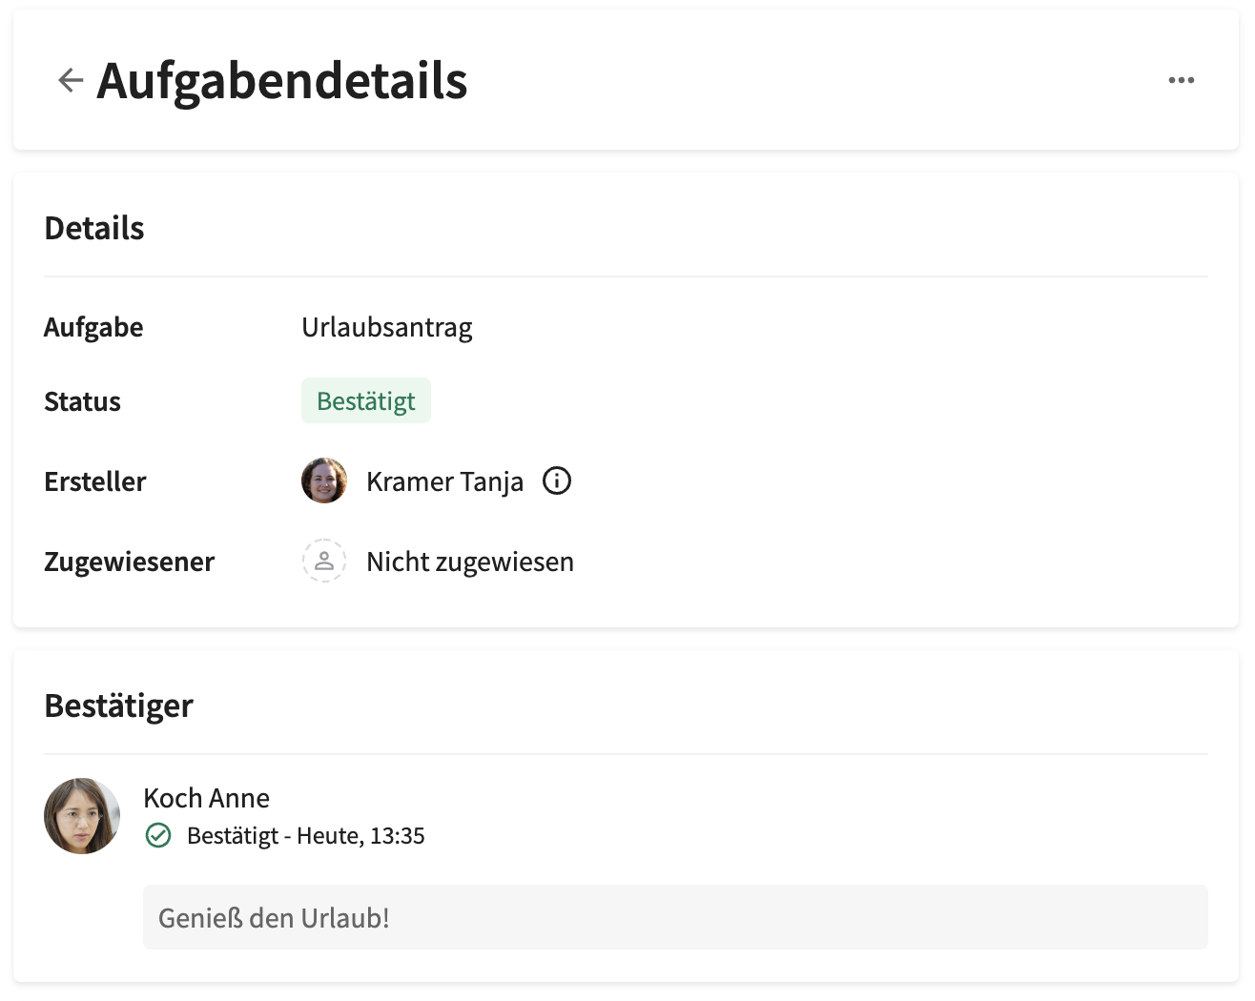Screen dimensions: 1255x1001
Task: Click Kramer Tanja's profile picture
Action: pyautogui.click(x=324, y=480)
